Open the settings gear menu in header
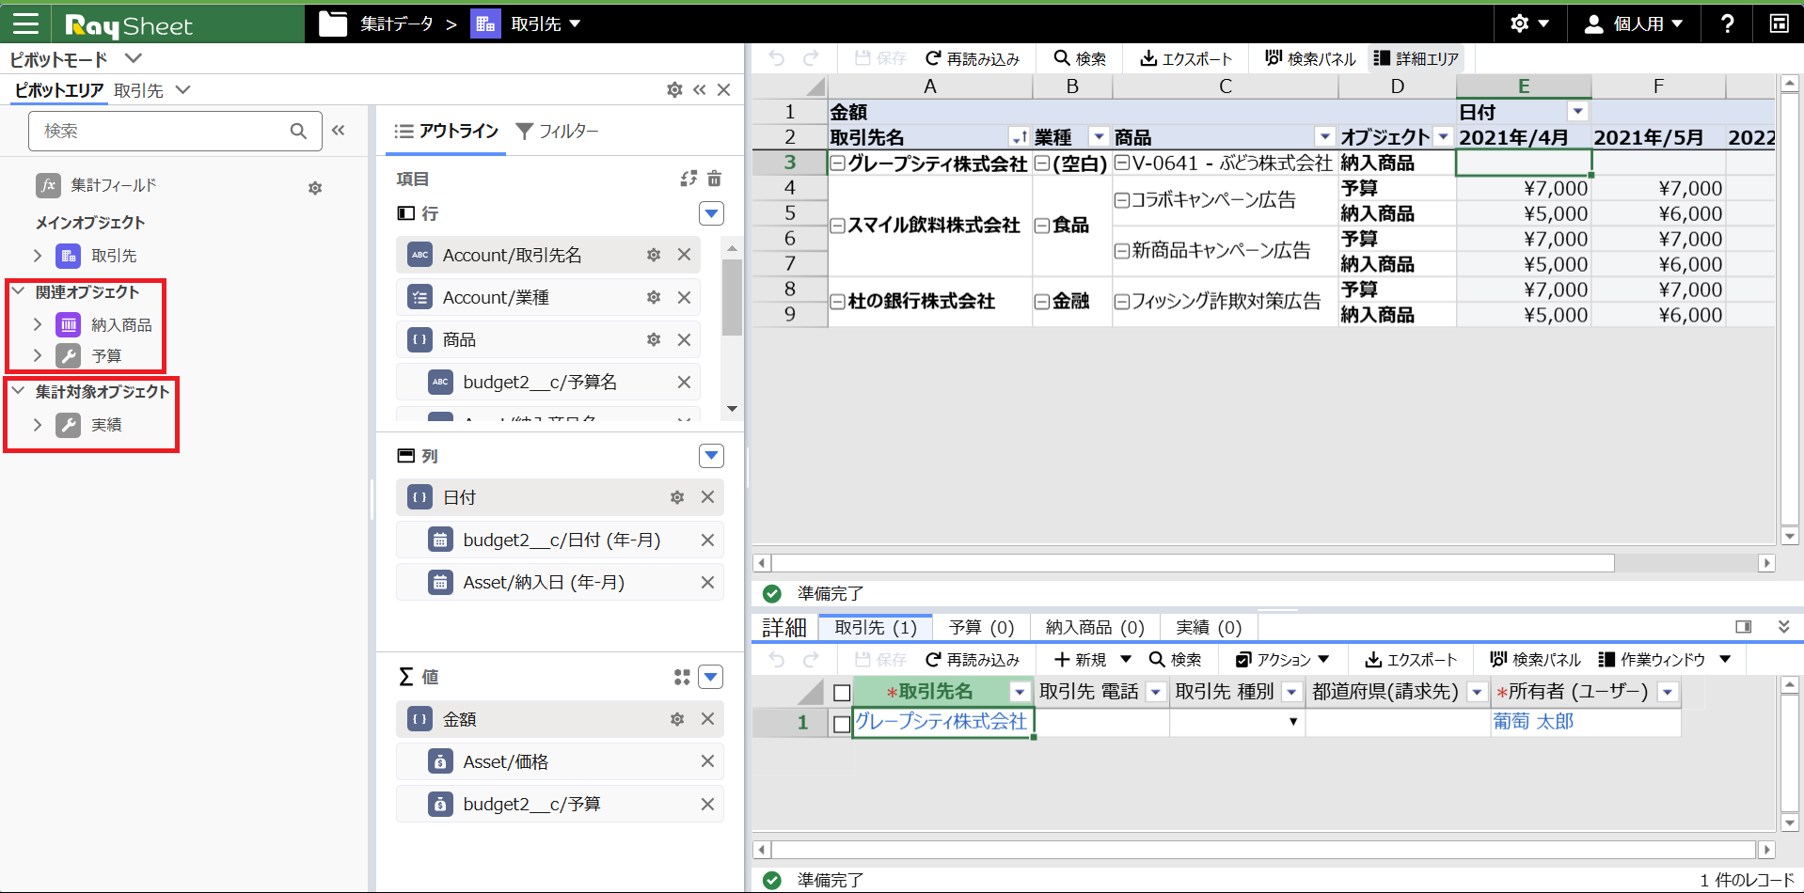Screen dimensions: 1804x893 click(x=1529, y=23)
